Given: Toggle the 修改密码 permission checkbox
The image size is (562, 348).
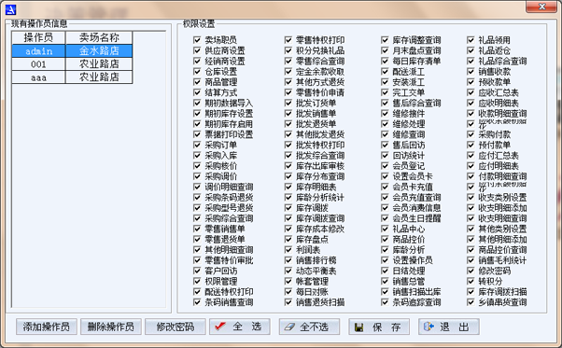Looking at the screenshot, I should pyautogui.click(x=471, y=271).
